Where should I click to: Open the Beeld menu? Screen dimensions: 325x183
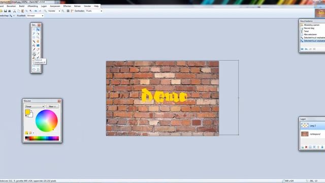click(21, 6)
